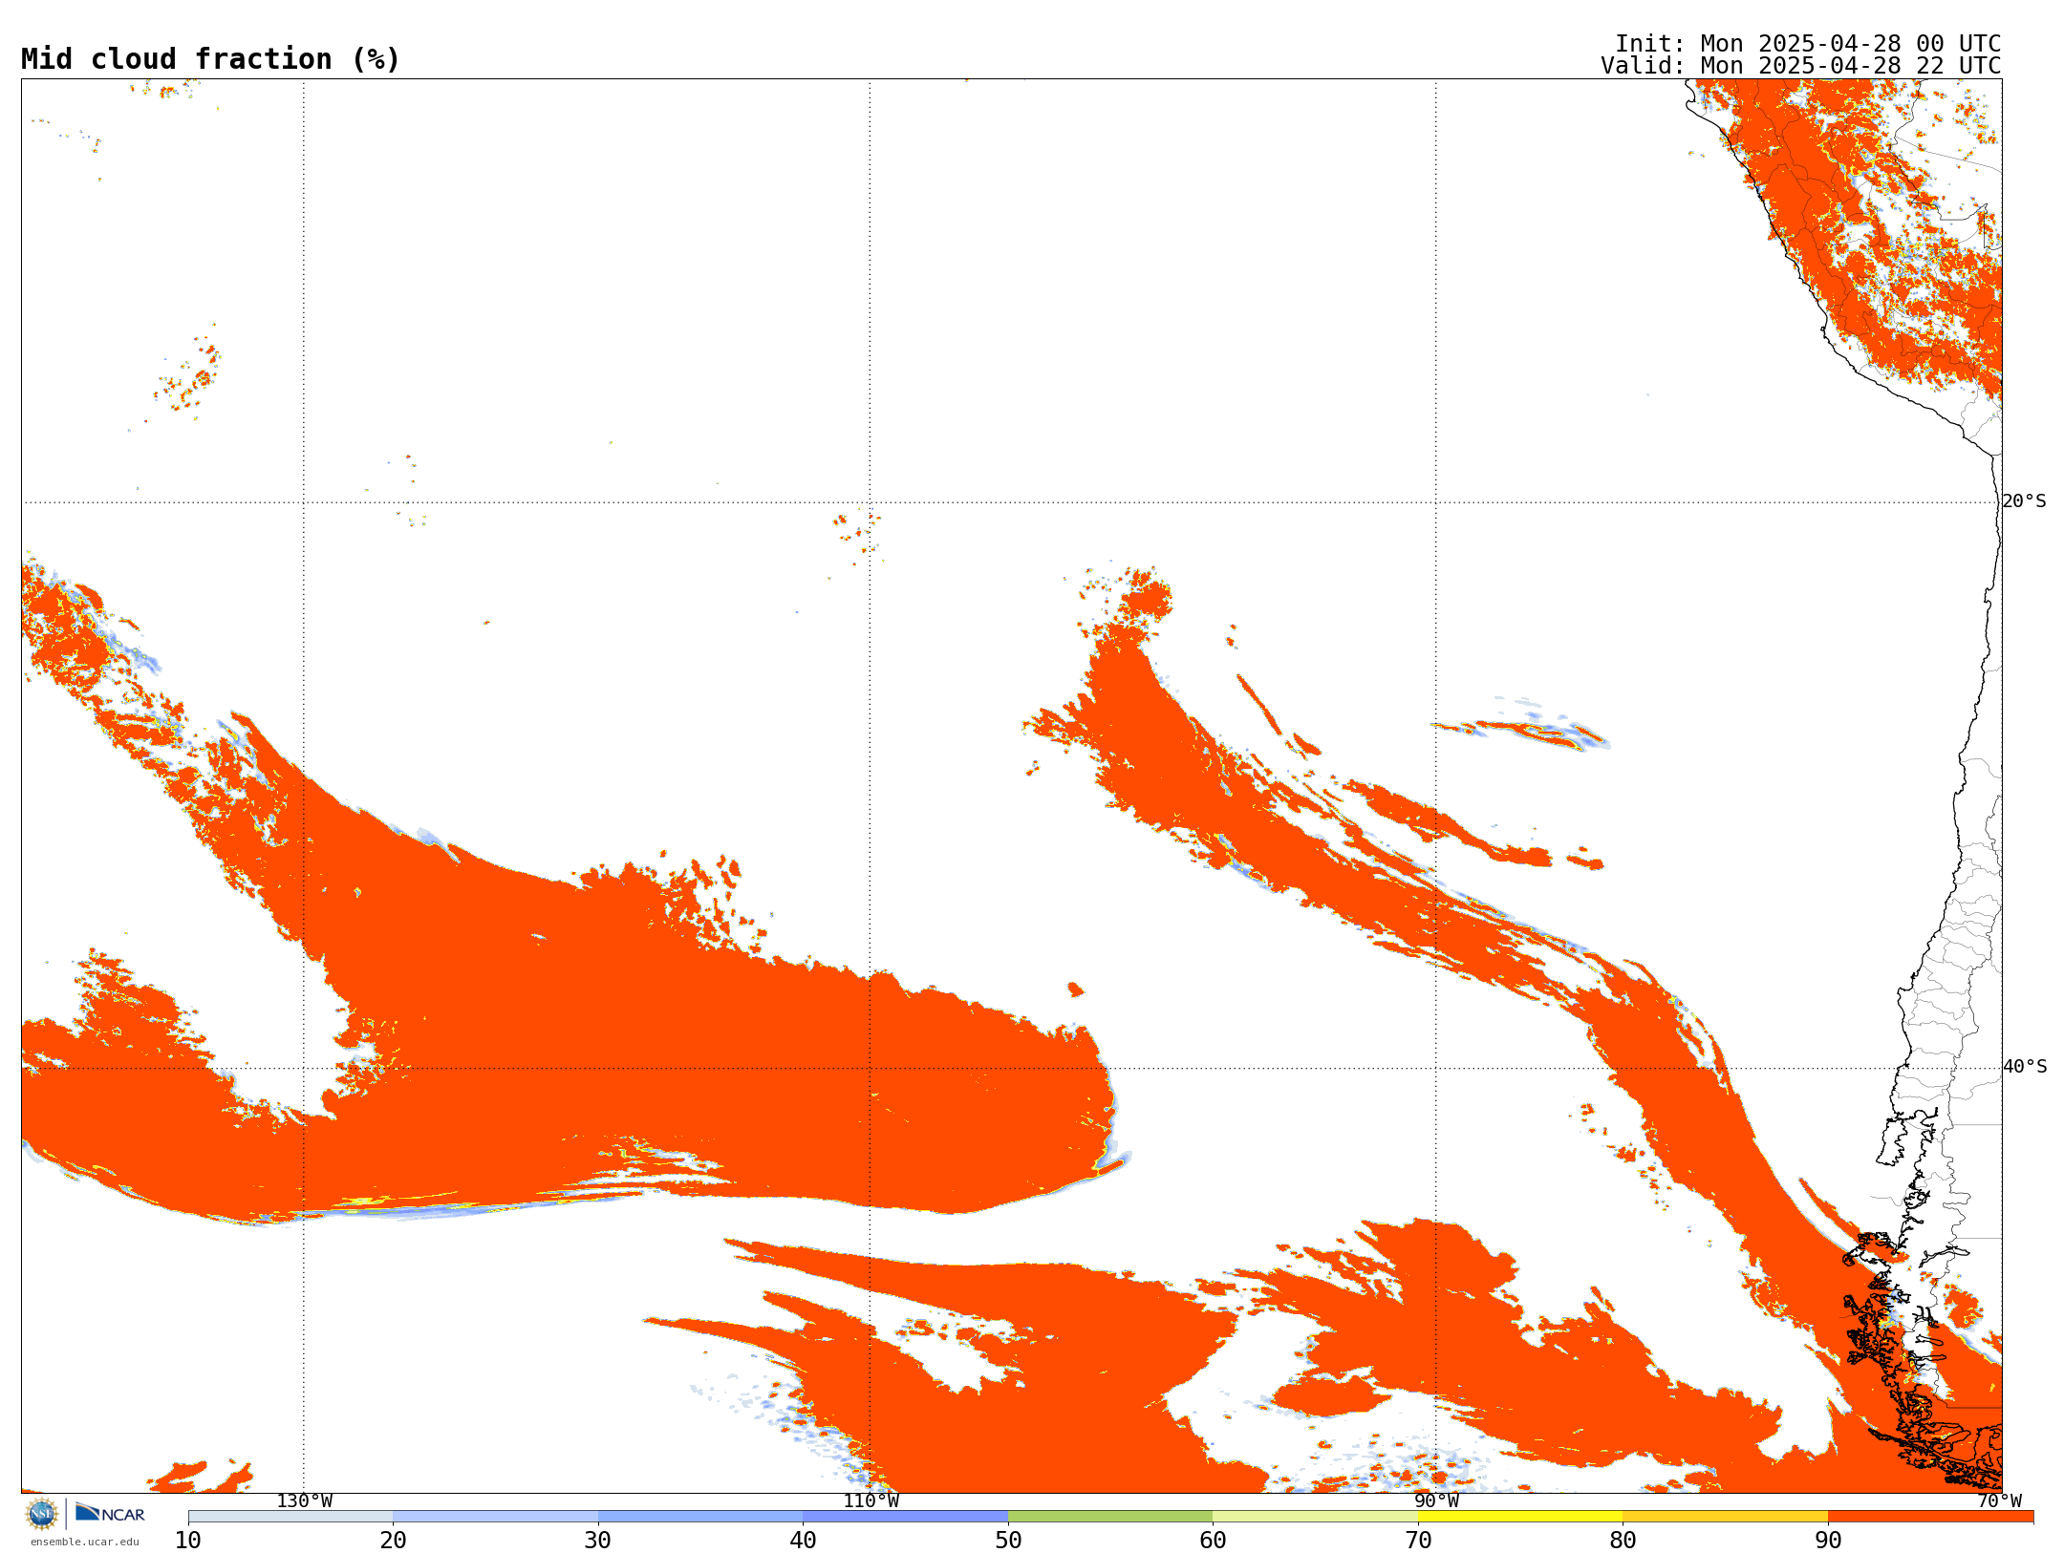Click the '70°W' longitude label
The height and width of the screenshot is (1553, 2064).
(x=1999, y=1501)
